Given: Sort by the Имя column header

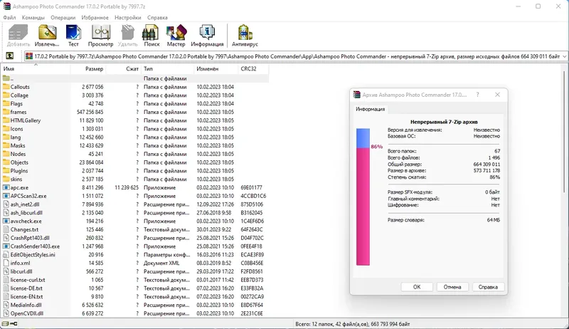Looking at the screenshot, I should pyautogui.click(x=36, y=68).
